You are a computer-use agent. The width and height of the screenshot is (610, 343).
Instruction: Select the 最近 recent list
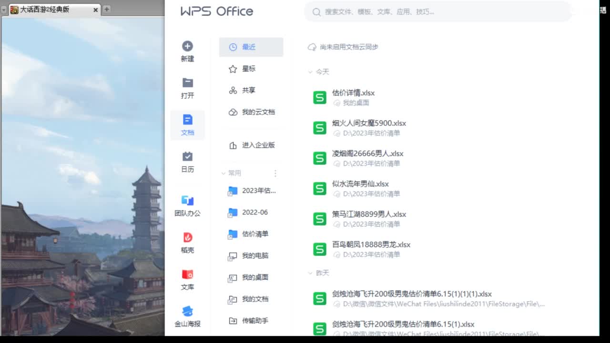pyautogui.click(x=251, y=47)
